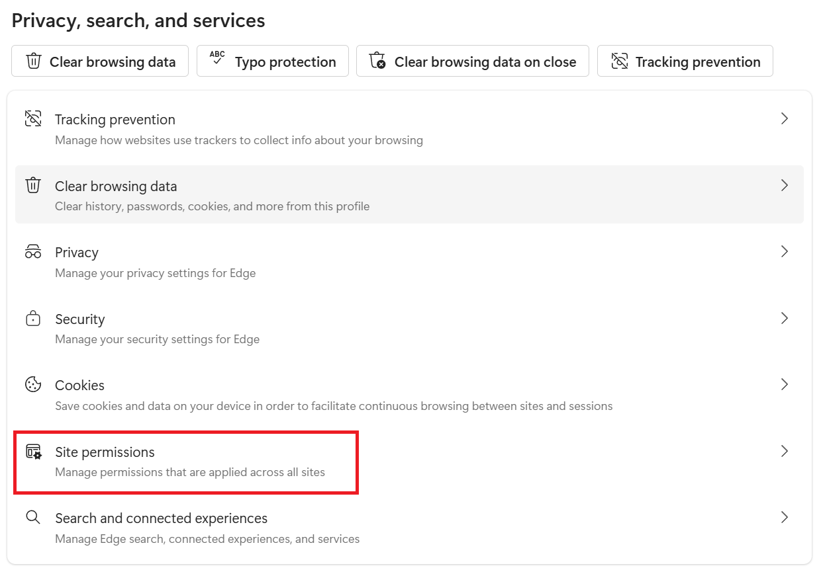Click the Security lock icon

33,319
